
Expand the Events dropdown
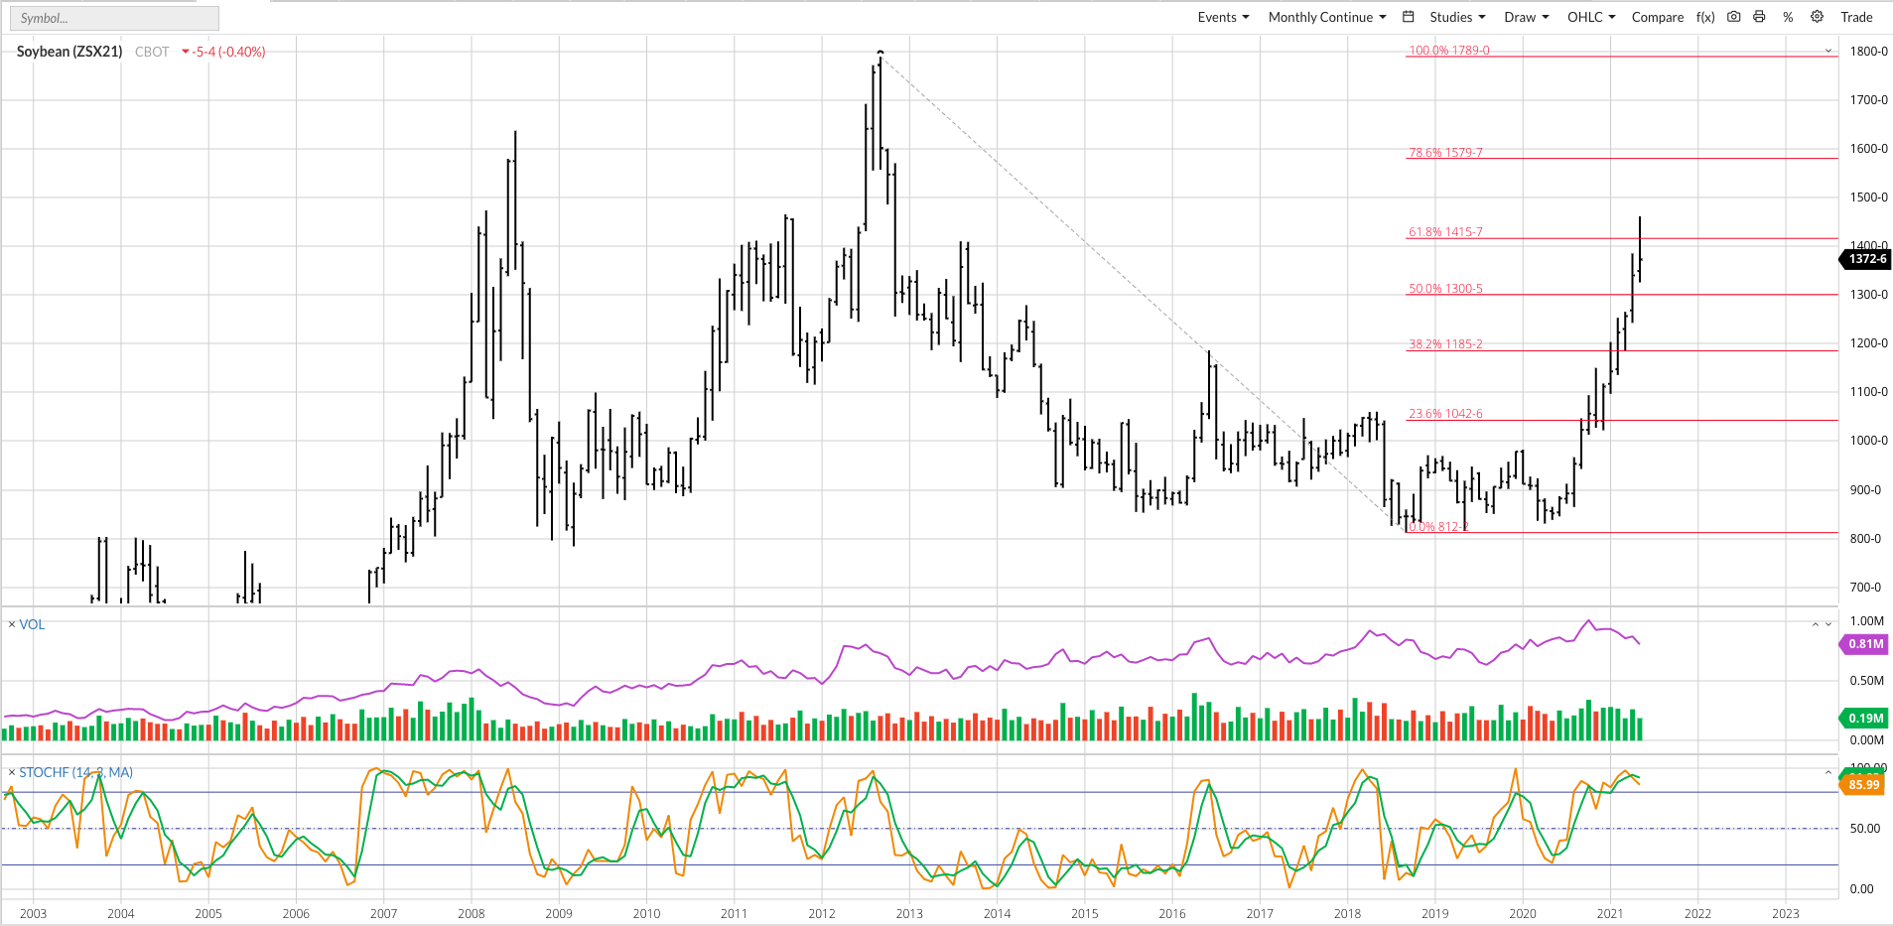[x=1223, y=17]
